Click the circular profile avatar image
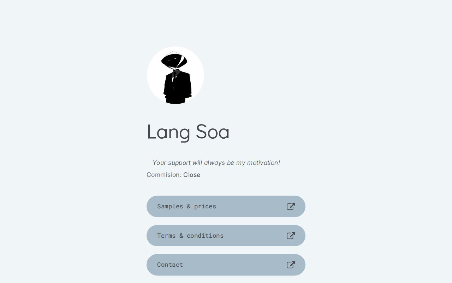The width and height of the screenshot is (452, 283). pos(176,75)
